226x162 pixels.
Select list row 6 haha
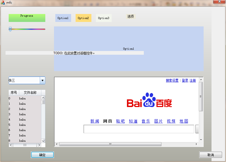click(25, 130)
